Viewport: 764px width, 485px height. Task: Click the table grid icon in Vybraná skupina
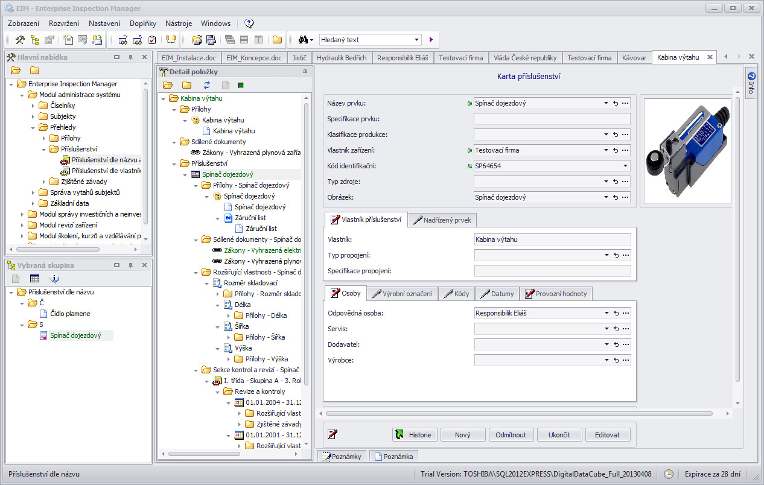click(35, 279)
